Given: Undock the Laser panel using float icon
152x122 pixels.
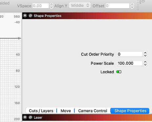Looking at the screenshot, I should [x=30, y=117].
